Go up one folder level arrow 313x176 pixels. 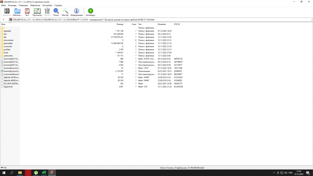(3, 19)
